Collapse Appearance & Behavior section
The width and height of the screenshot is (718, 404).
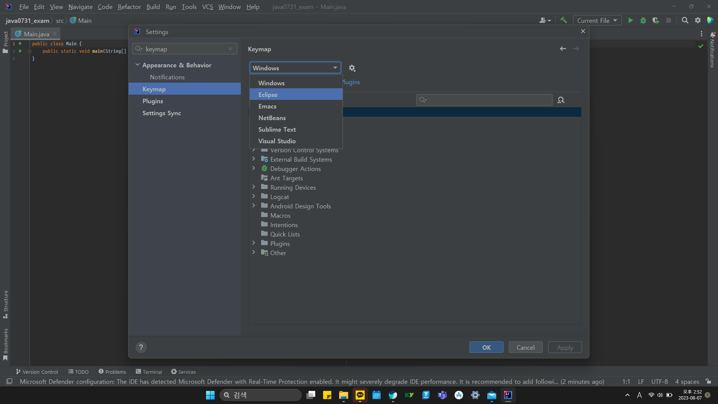point(138,65)
